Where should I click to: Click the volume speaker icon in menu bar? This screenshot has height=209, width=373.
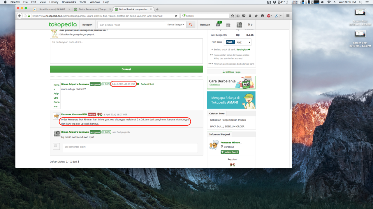point(323,2)
